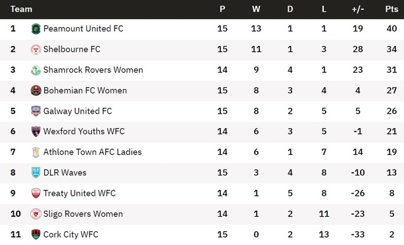Open Shelbourne FC team link
Screen dimensions: 404x245
pos(72,49)
